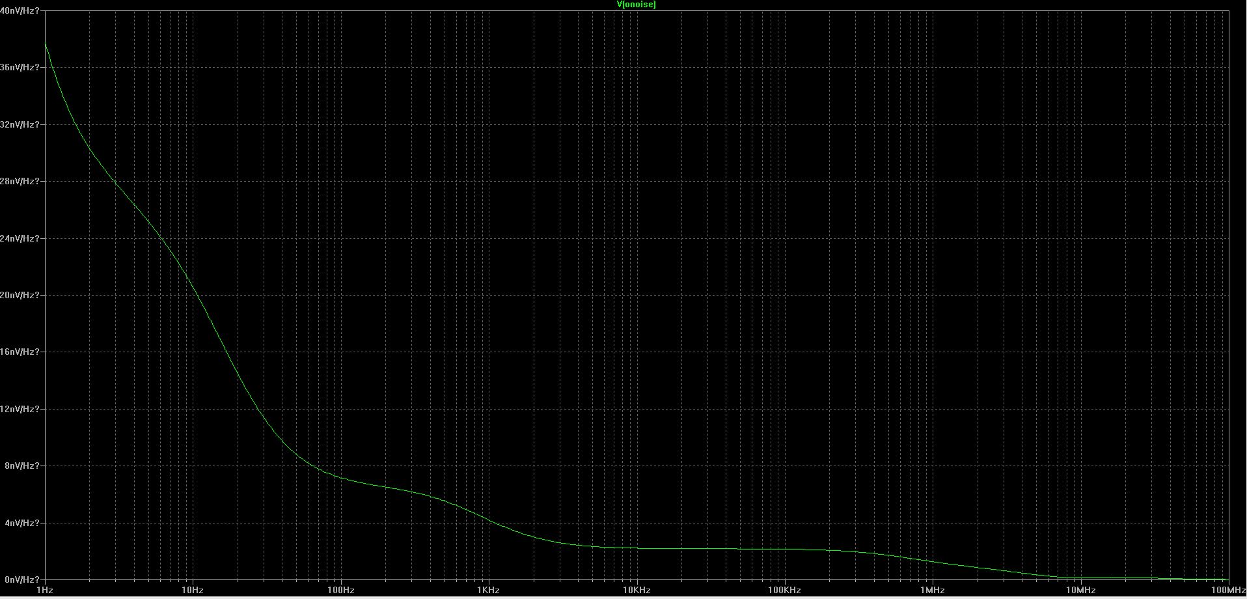This screenshot has width=1247, height=599.
Task: Click the 1MHz frequency axis label
Action: click(932, 591)
